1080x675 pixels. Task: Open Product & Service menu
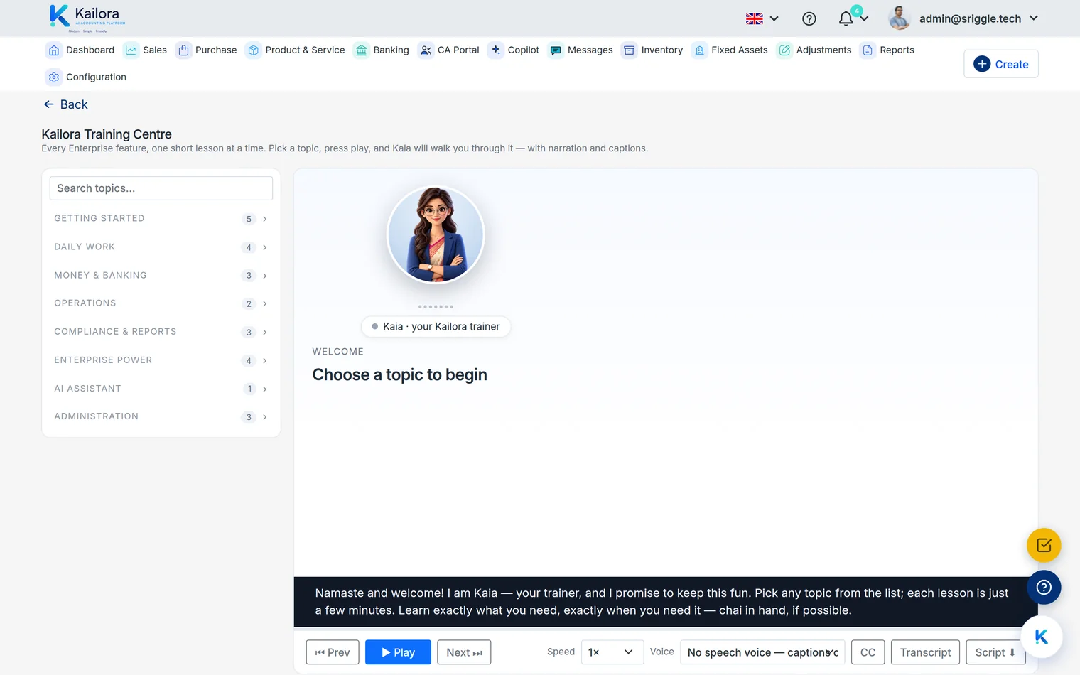[296, 50]
